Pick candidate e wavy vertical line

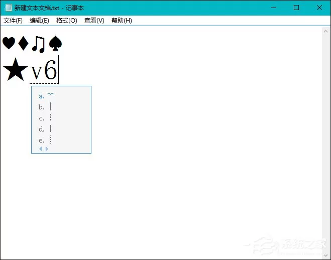point(45,140)
